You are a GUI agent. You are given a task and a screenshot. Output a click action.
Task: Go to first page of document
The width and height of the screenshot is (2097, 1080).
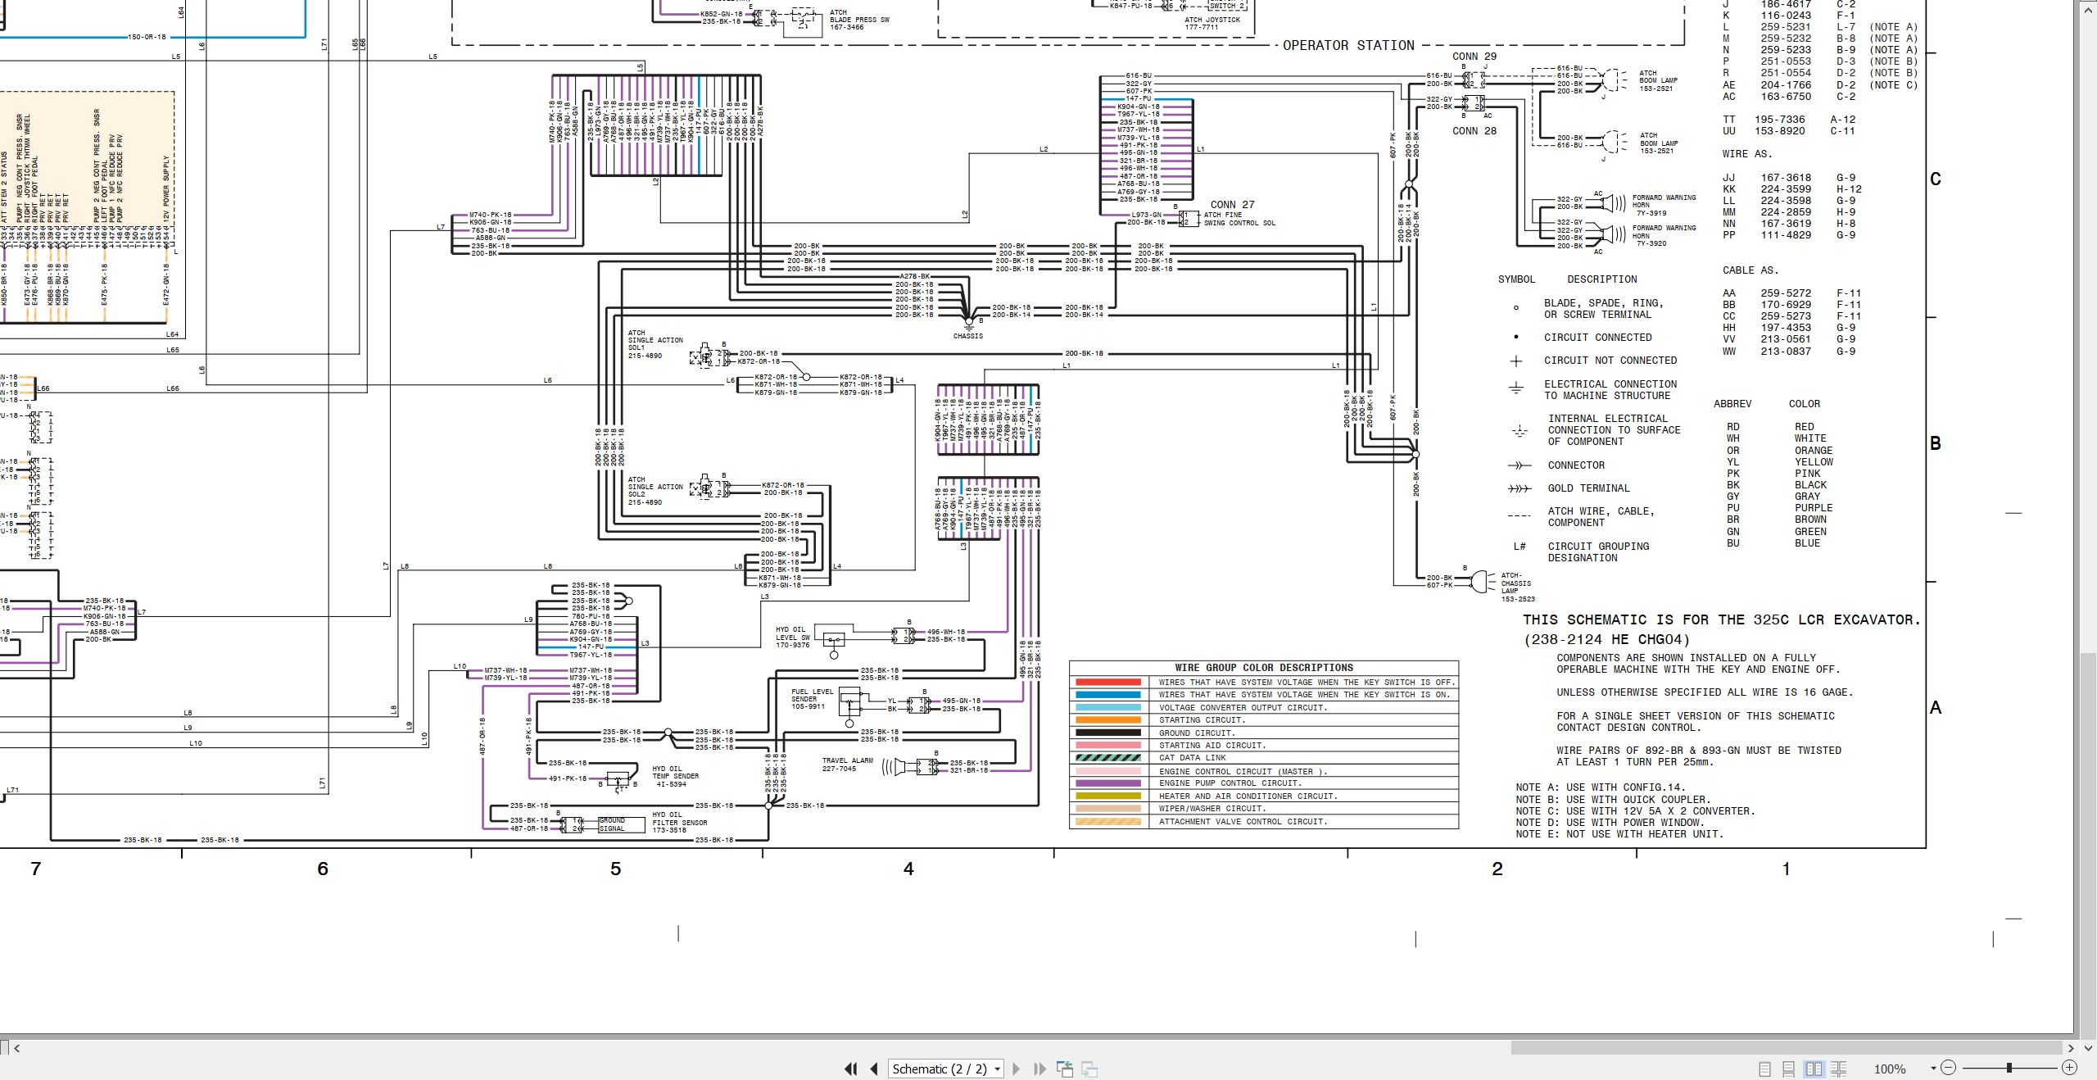[851, 1069]
